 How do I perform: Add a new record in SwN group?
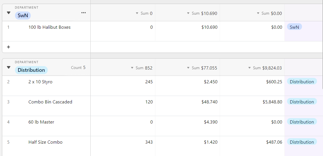(x=8, y=47)
